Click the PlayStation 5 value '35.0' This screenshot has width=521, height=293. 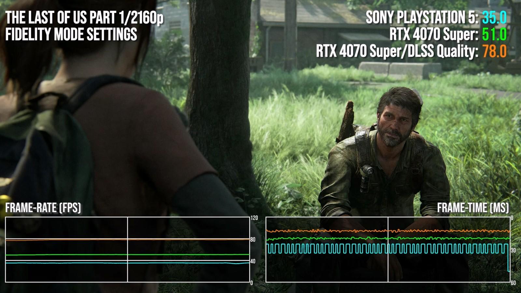494,17
